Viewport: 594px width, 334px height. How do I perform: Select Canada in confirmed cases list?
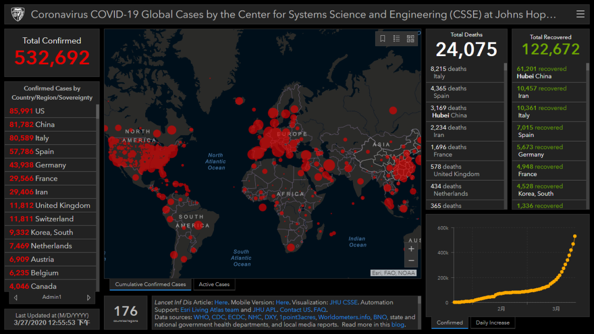pyautogui.click(x=51, y=286)
